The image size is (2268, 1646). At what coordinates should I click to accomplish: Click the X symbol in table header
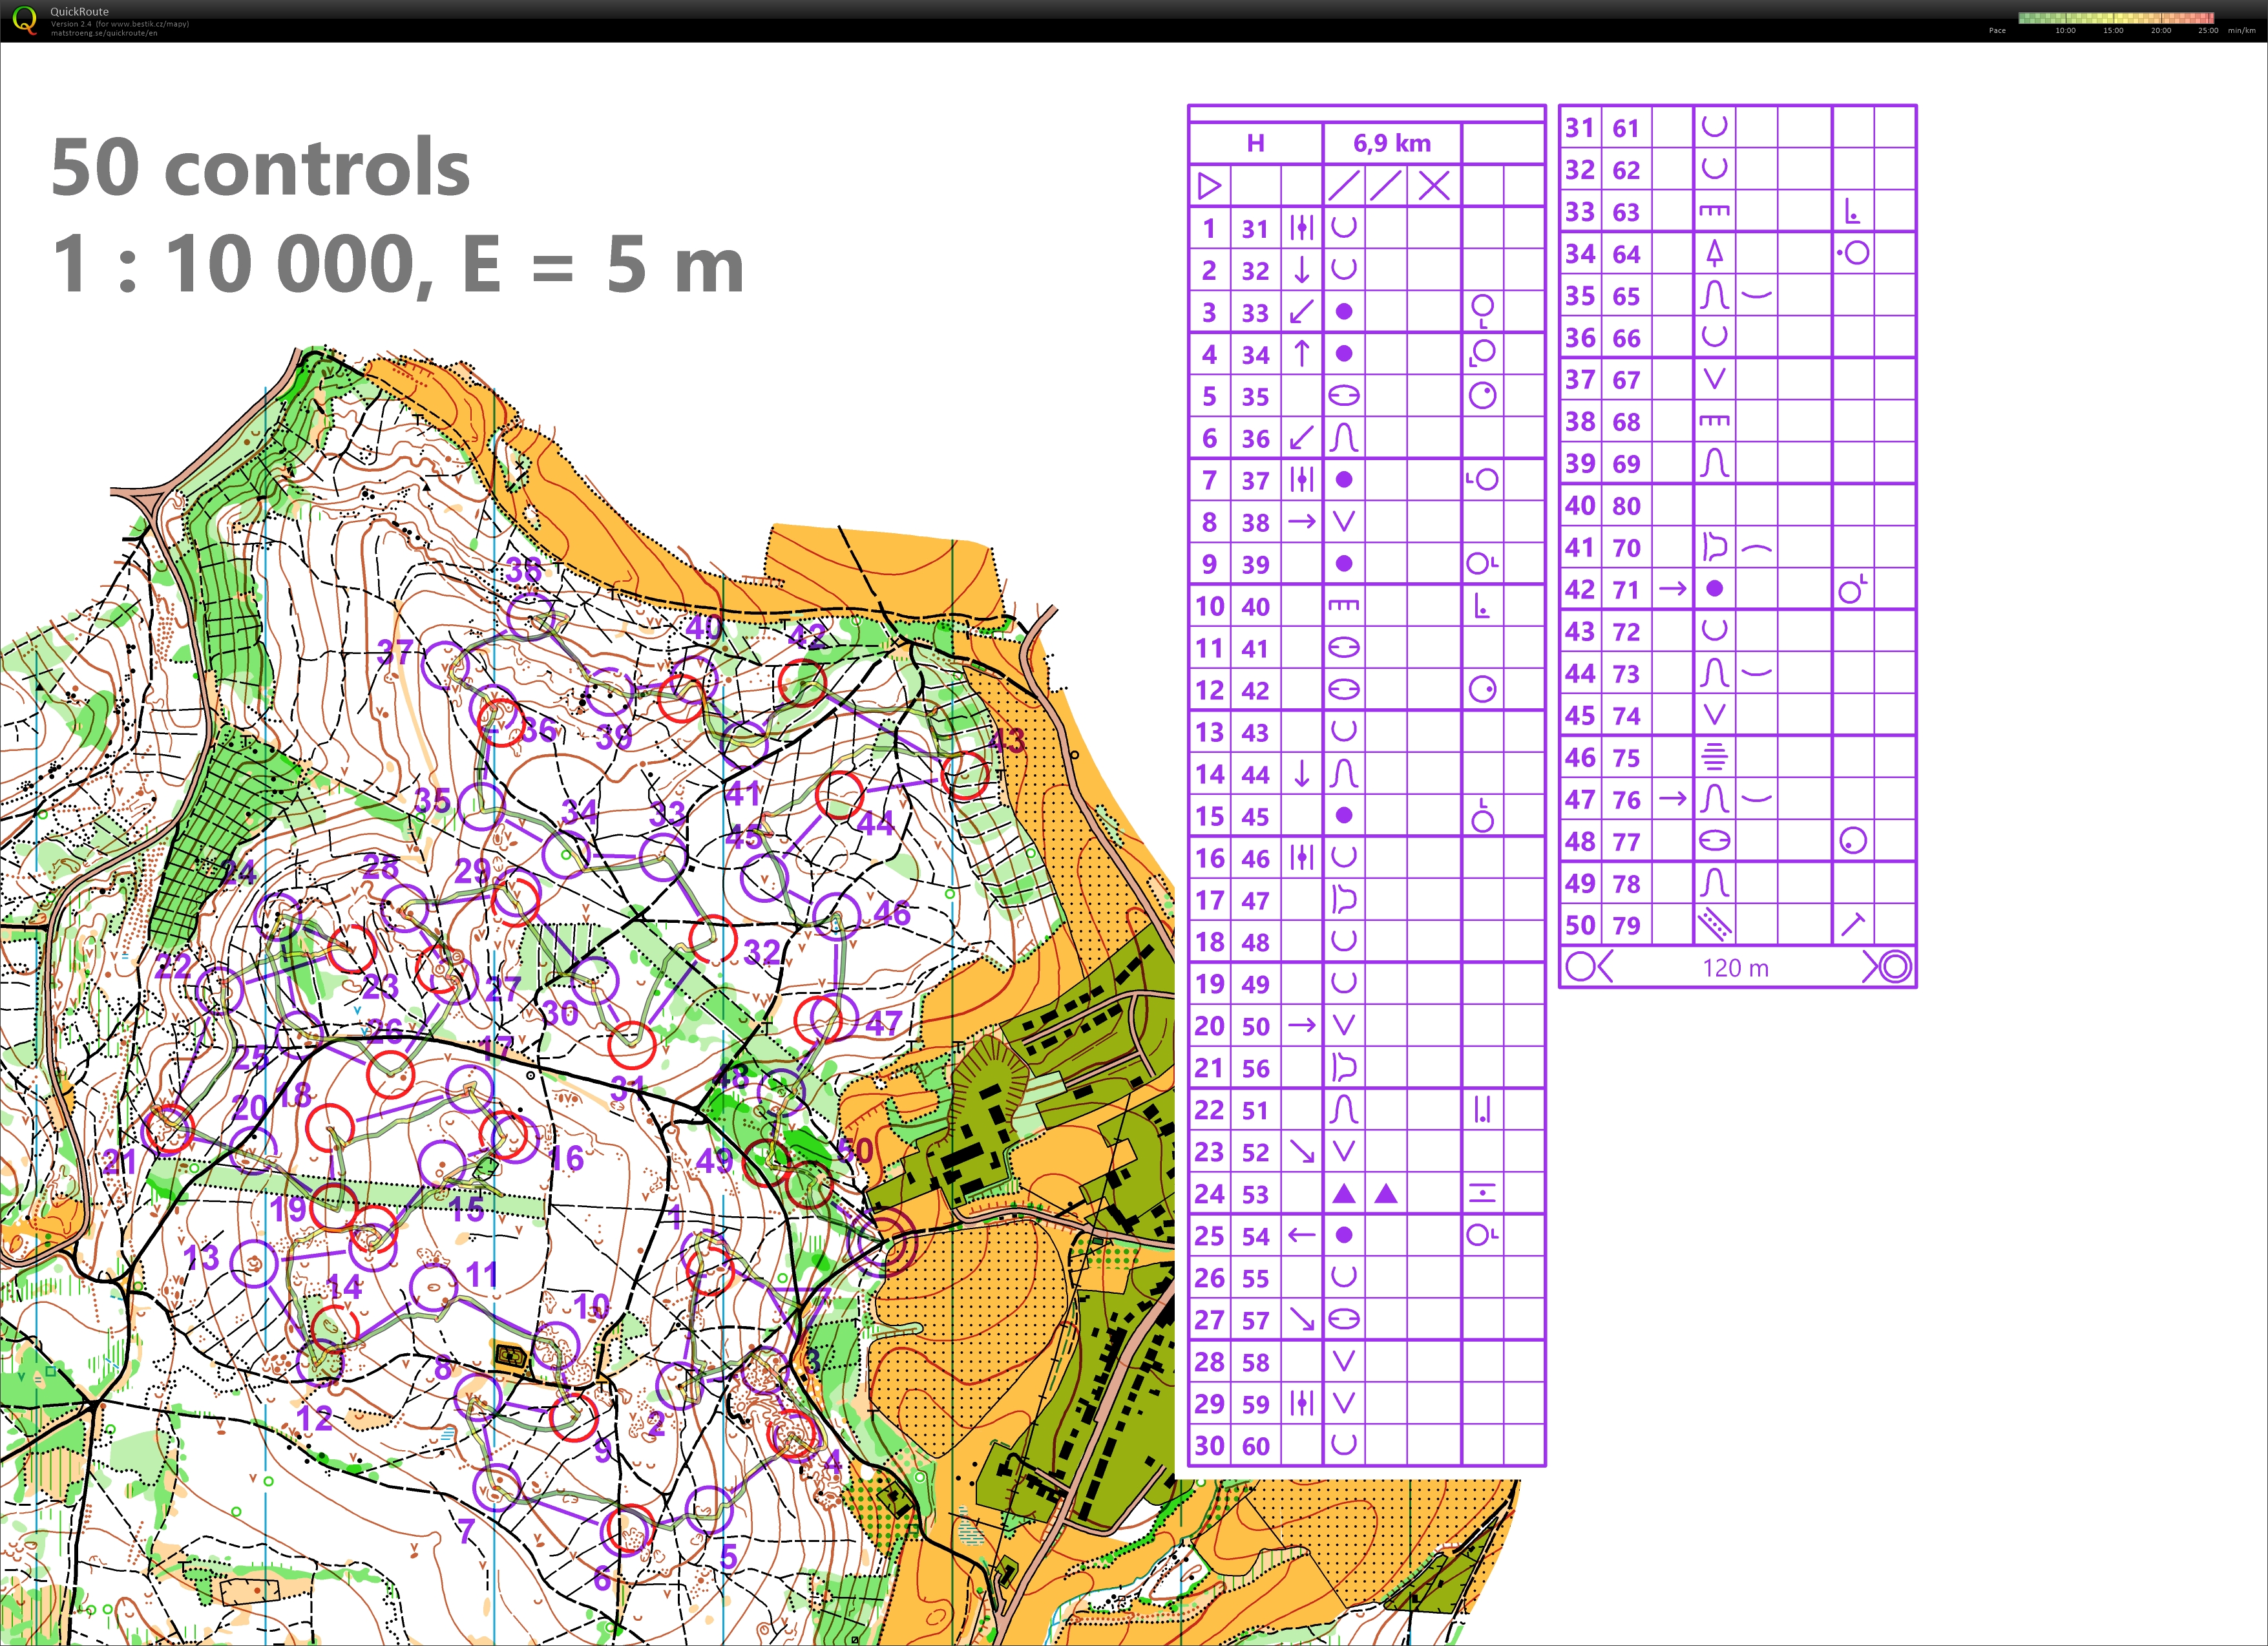click(1434, 186)
